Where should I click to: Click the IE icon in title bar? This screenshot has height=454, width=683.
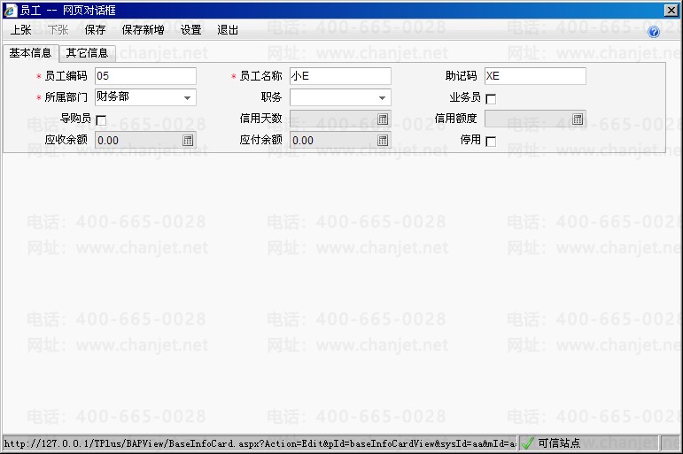11,10
